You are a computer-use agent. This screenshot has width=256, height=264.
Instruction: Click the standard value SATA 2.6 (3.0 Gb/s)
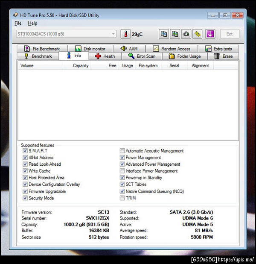click(x=191, y=212)
